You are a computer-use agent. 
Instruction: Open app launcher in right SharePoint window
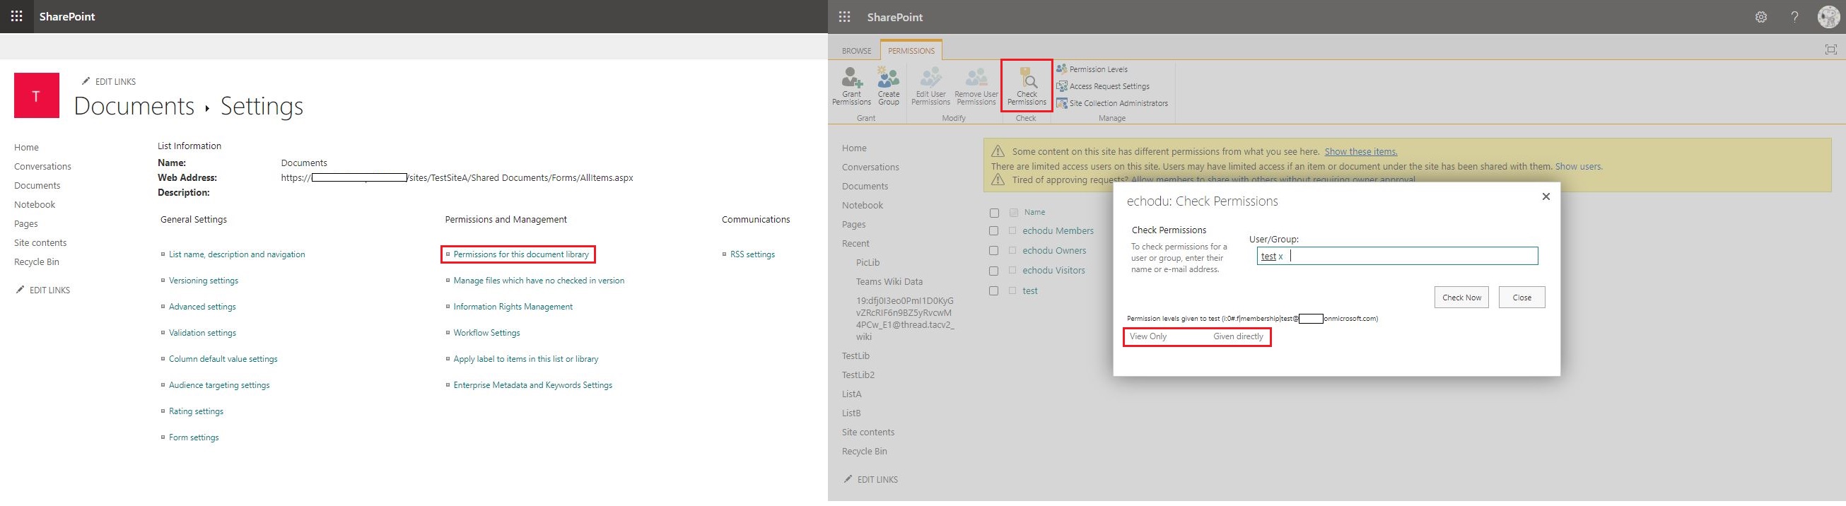[845, 17]
